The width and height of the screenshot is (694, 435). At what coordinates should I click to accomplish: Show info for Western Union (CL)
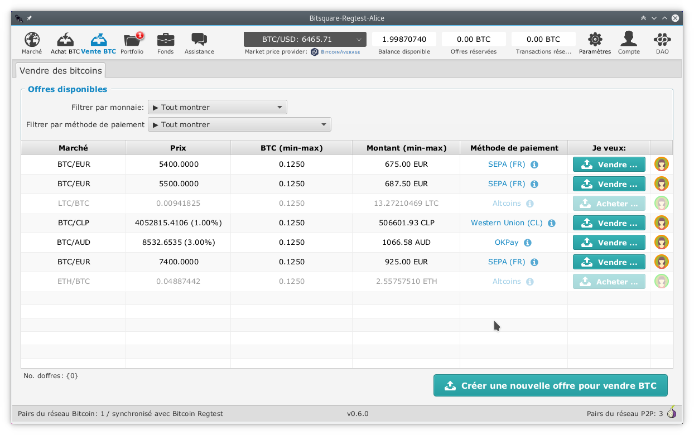pyautogui.click(x=552, y=223)
